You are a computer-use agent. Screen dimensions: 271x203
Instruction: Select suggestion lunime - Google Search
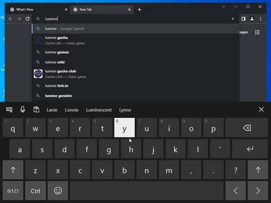point(136,29)
